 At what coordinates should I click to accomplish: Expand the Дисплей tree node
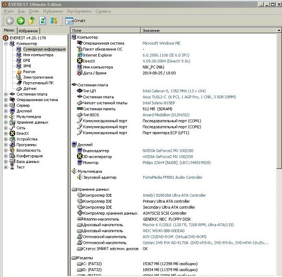coord(6,111)
